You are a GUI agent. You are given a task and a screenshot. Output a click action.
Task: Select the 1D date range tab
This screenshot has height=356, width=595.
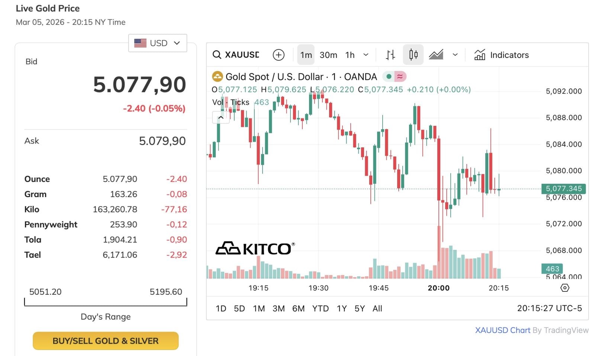221,308
